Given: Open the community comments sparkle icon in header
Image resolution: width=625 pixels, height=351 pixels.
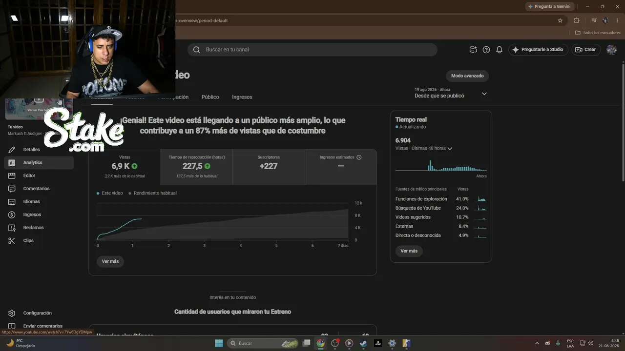Looking at the screenshot, I should [473, 50].
